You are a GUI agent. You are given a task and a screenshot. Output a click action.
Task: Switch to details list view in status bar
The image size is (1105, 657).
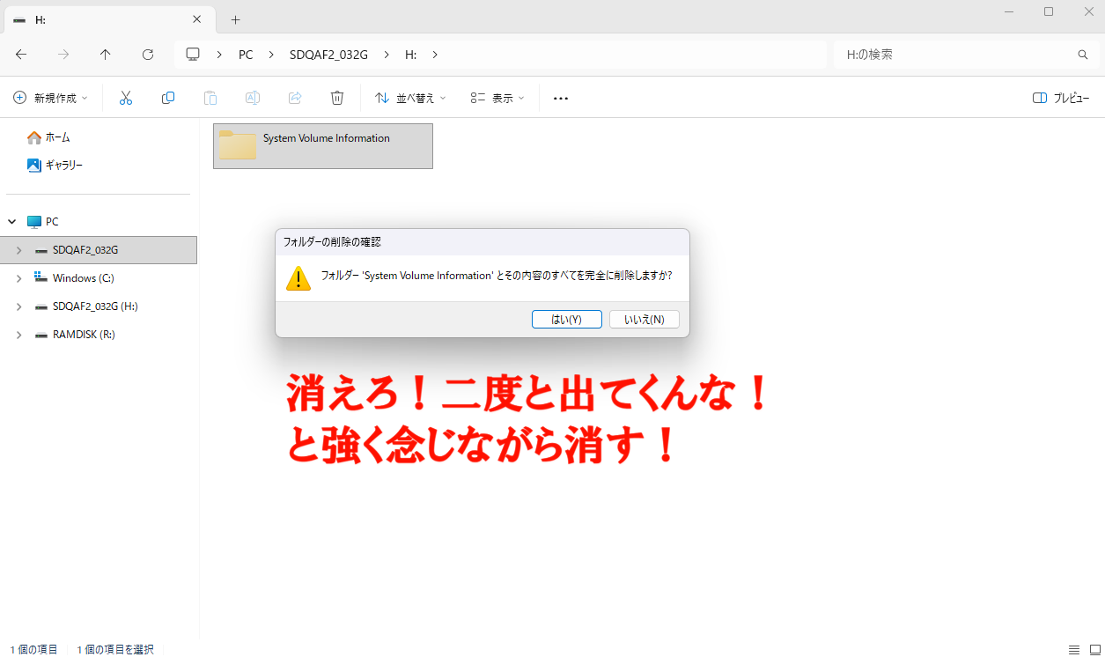[x=1073, y=649]
